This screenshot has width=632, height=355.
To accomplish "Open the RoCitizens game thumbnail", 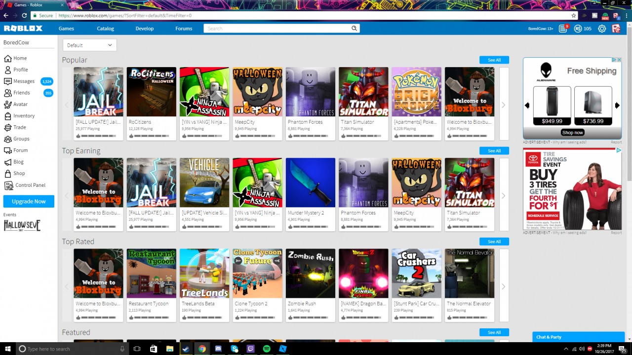I will coord(152,92).
